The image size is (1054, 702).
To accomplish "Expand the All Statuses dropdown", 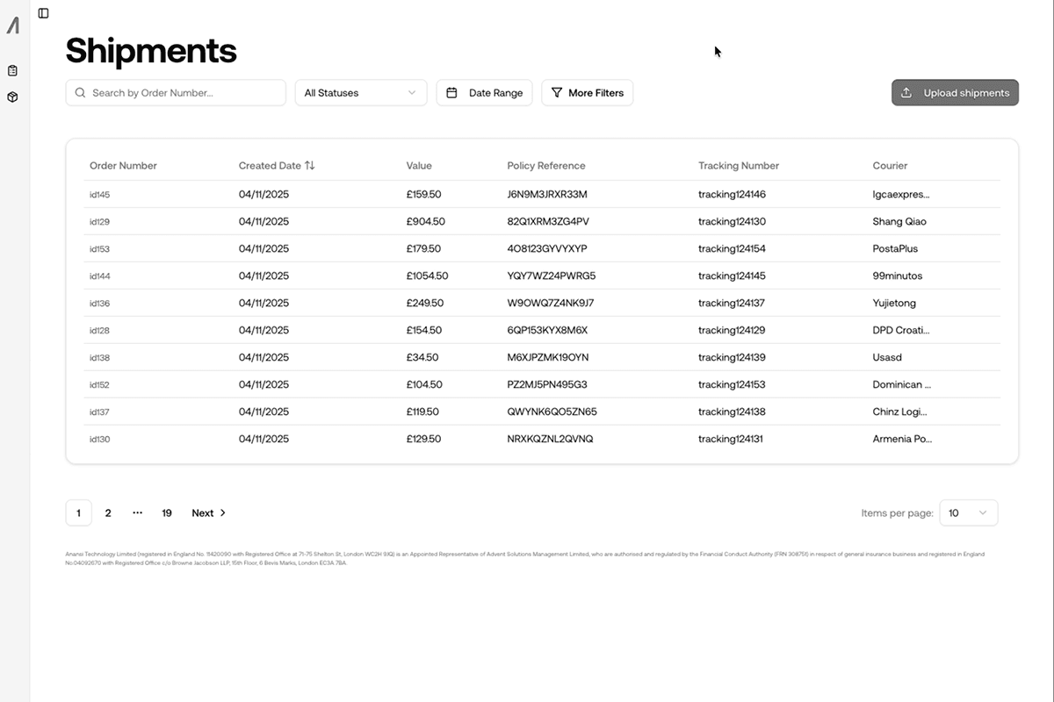I will pyautogui.click(x=360, y=93).
